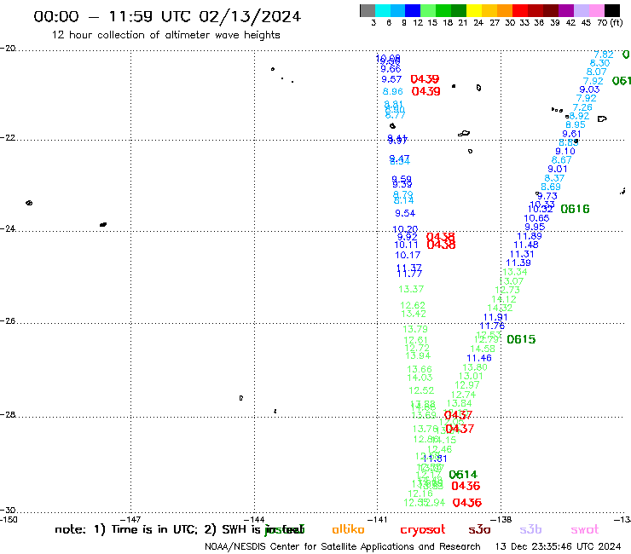Click the wave height value '8.07'
Screen dimensions: 631x554
(x=596, y=72)
